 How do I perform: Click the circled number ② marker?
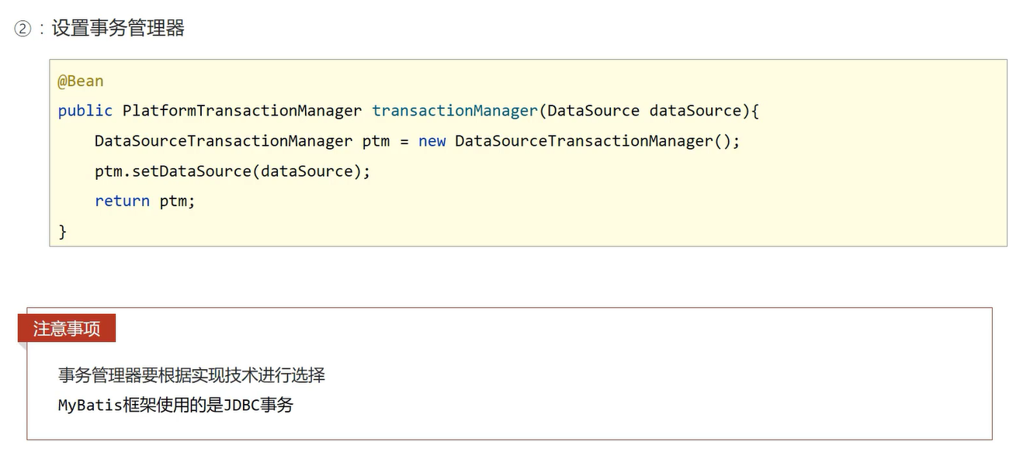point(23,29)
